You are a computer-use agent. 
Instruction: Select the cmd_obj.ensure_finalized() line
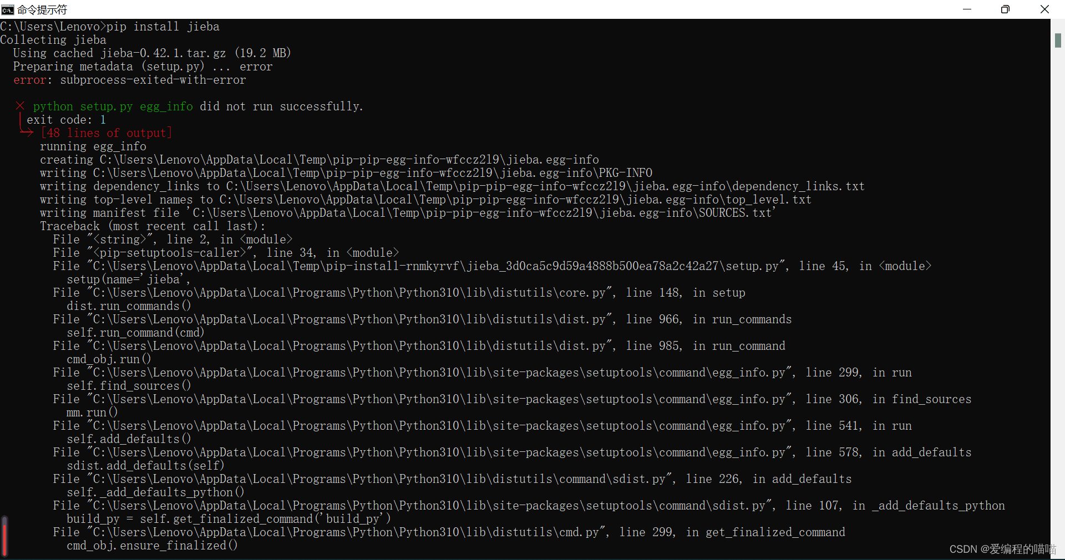pyautogui.click(x=152, y=546)
